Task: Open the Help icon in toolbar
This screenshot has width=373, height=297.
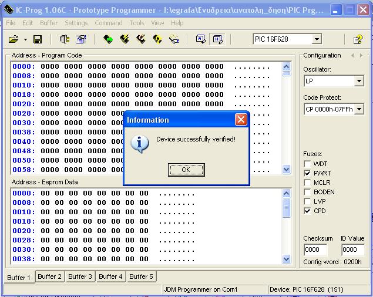Action: 358,39
